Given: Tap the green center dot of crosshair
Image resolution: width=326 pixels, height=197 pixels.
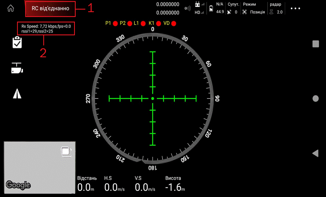Looking at the screenshot, I should click(x=153, y=98).
